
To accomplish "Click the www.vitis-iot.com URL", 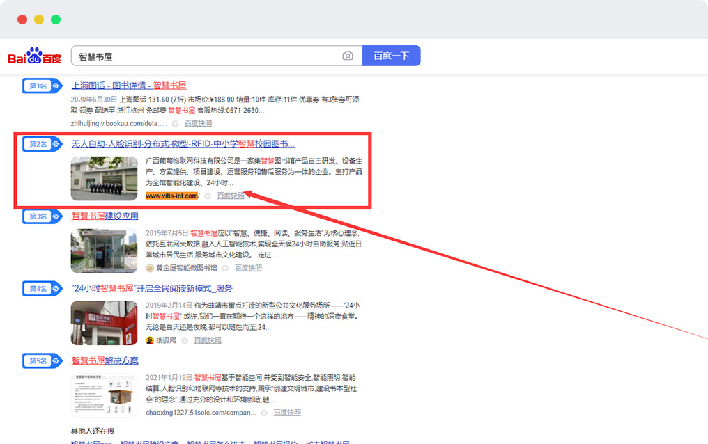I will 172,196.
